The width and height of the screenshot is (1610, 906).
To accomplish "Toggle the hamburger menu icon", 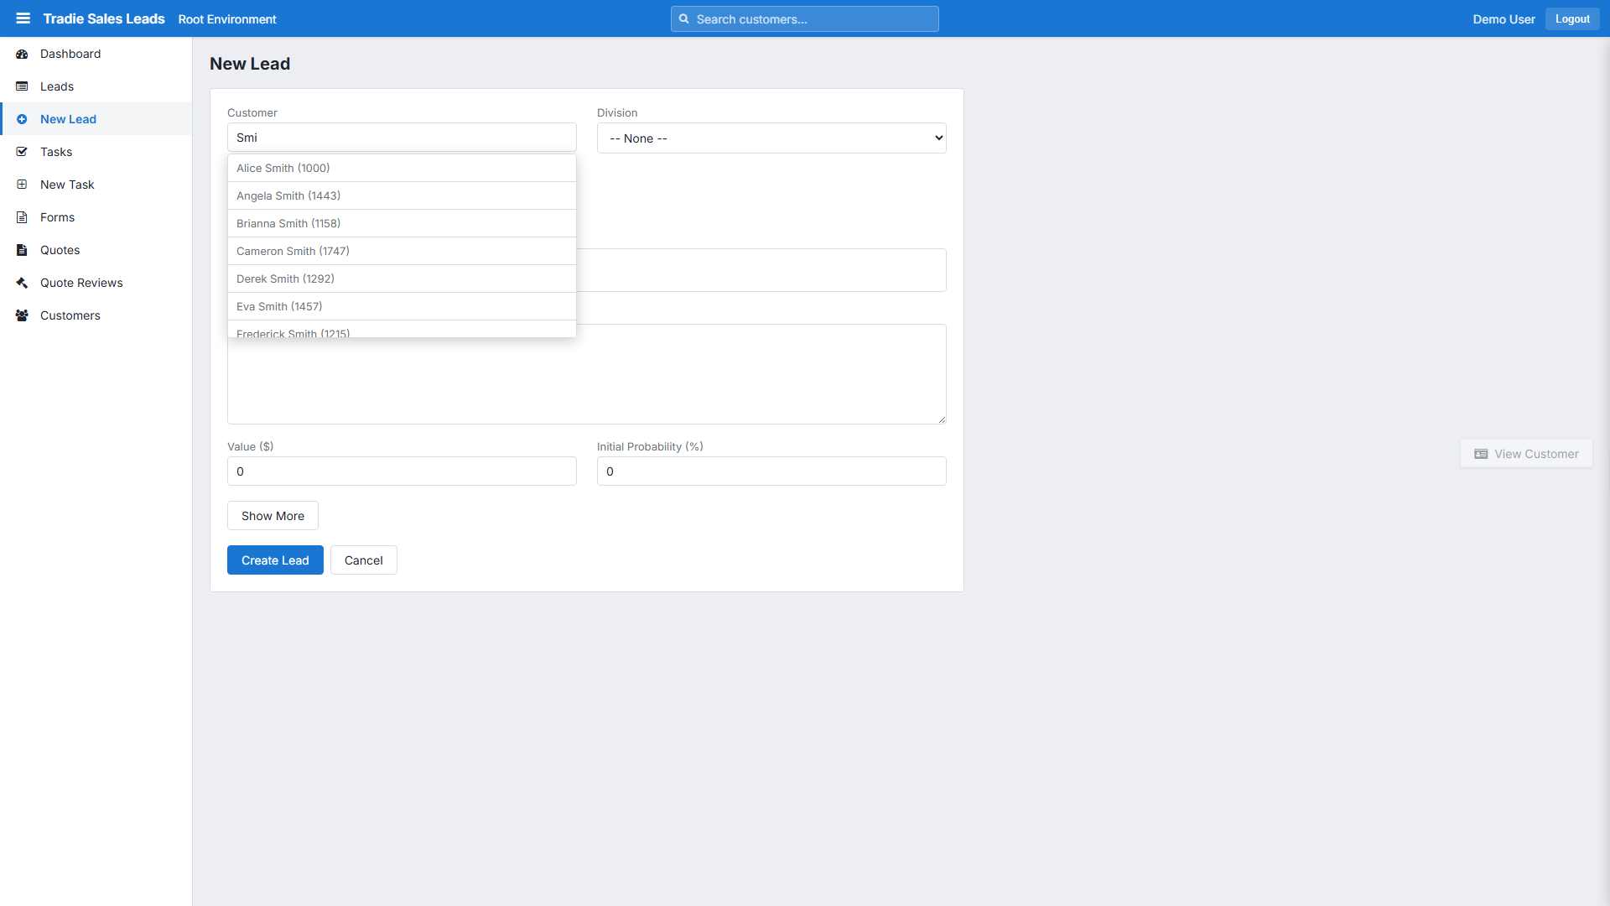I will click(23, 18).
